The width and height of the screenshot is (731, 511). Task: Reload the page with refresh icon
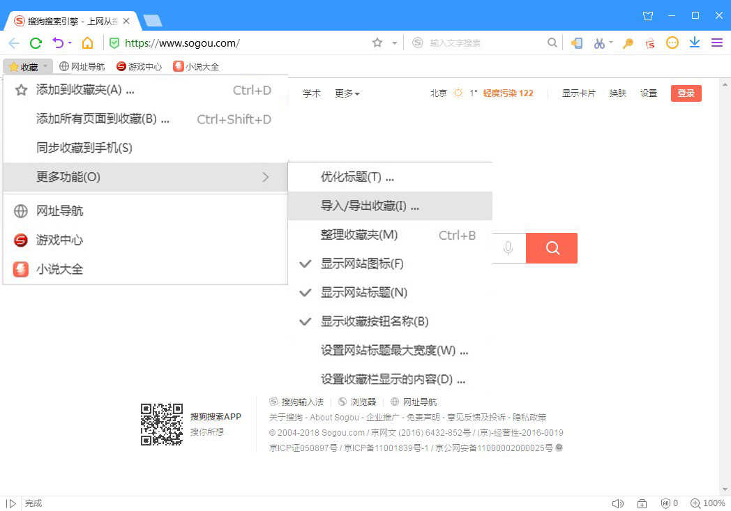pyautogui.click(x=36, y=43)
